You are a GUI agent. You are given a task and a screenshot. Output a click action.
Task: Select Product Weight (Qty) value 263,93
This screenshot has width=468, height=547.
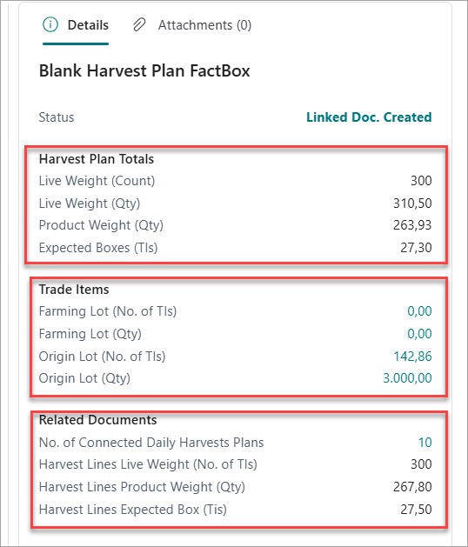click(412, 225)
